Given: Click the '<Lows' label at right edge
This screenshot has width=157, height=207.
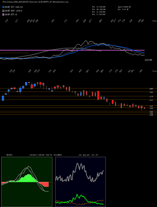Looking at the screenshot, I should click(x=154, y=71).
